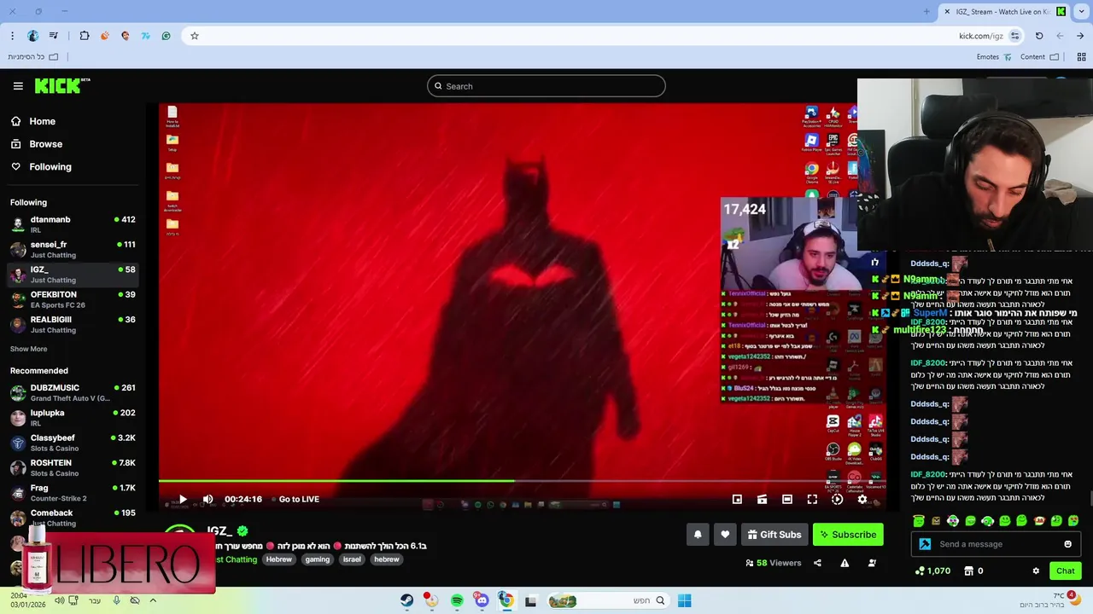Open the user list icon beside report
The height and width of the screenshot is (614, 1093).
click(872, 563)
